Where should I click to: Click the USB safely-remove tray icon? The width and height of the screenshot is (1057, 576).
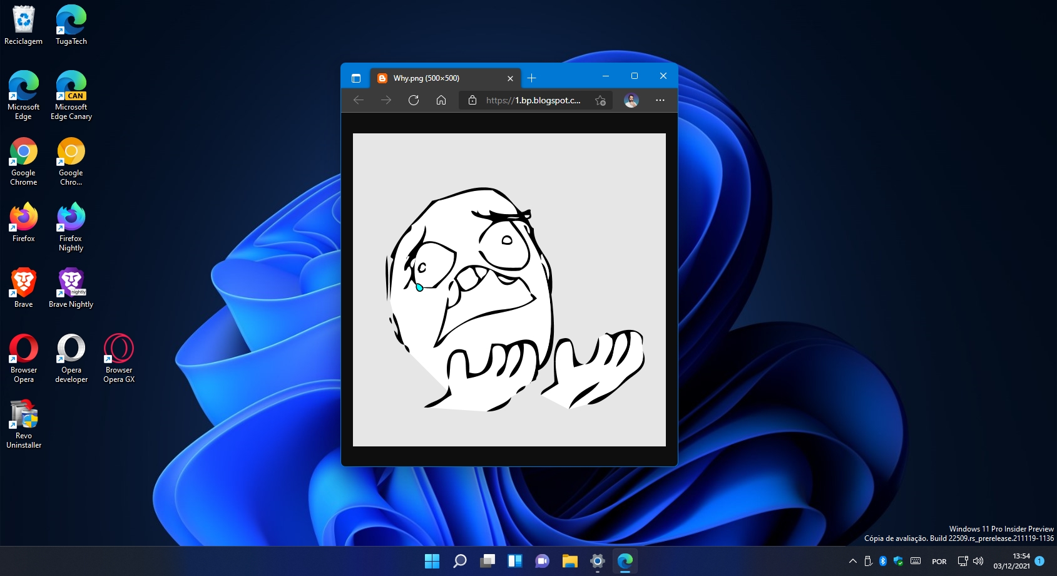point(868,561)
